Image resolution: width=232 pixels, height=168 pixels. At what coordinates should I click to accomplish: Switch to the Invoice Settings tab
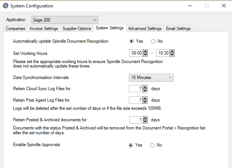[x=44, y=29]
